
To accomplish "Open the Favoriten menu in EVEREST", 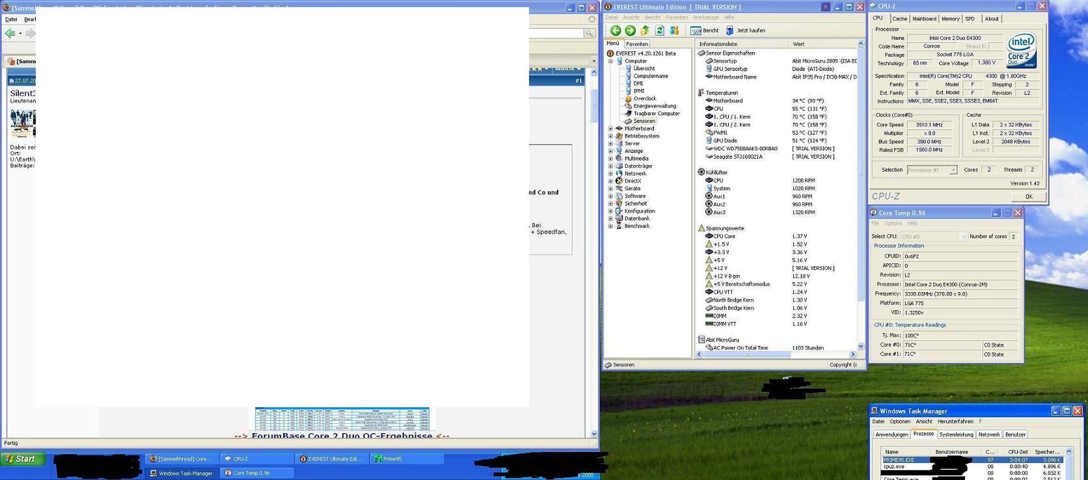I will (677, 18).
